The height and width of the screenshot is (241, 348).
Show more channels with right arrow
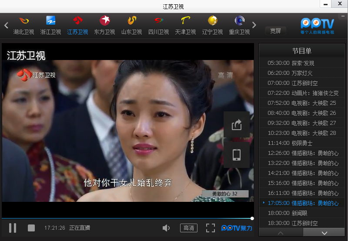click(x=254, y=25)
